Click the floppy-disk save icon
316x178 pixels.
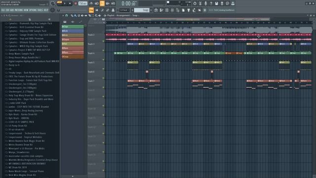coord(216,3)
